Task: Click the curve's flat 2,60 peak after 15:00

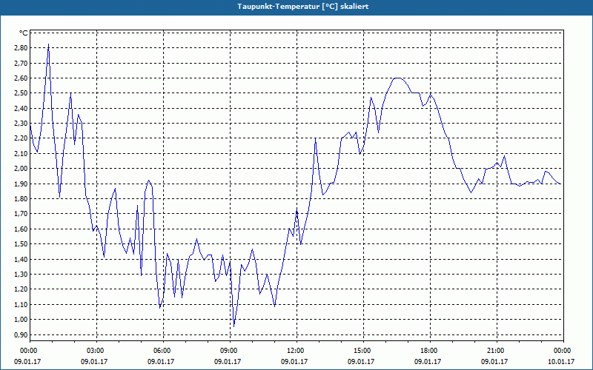Action: 397,78
